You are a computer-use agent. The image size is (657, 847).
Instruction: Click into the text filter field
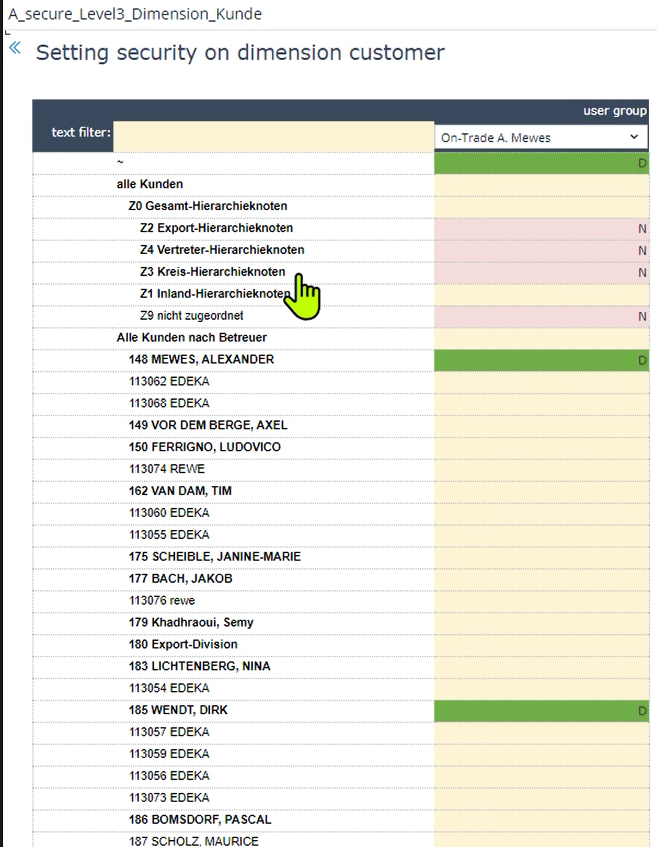pos(273,136)
